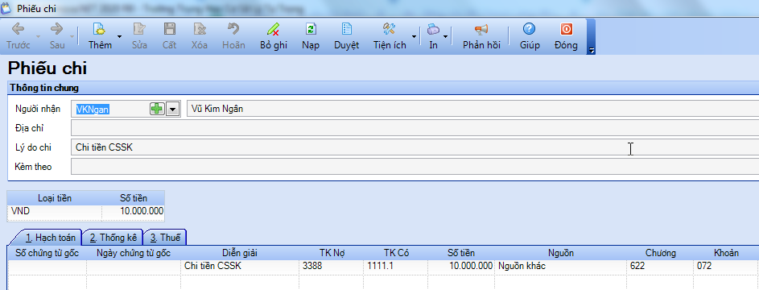Click the Xóa delete icon
Viewport: 759px width, 290px height.
point(200,29)
